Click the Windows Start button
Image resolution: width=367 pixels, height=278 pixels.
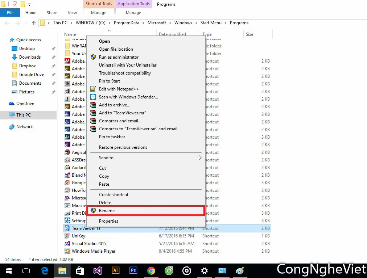tap(9, 270)
